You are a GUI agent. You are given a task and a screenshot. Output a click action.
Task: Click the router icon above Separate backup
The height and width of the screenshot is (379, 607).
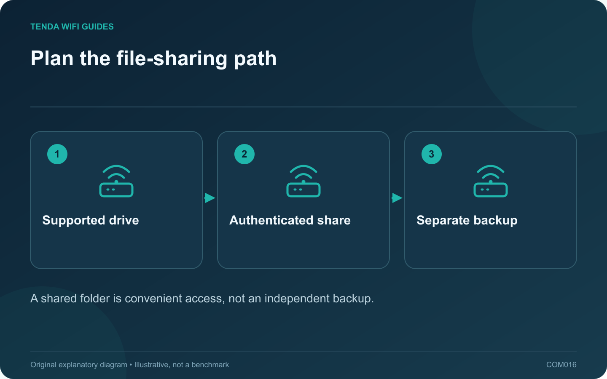point(491,181)
